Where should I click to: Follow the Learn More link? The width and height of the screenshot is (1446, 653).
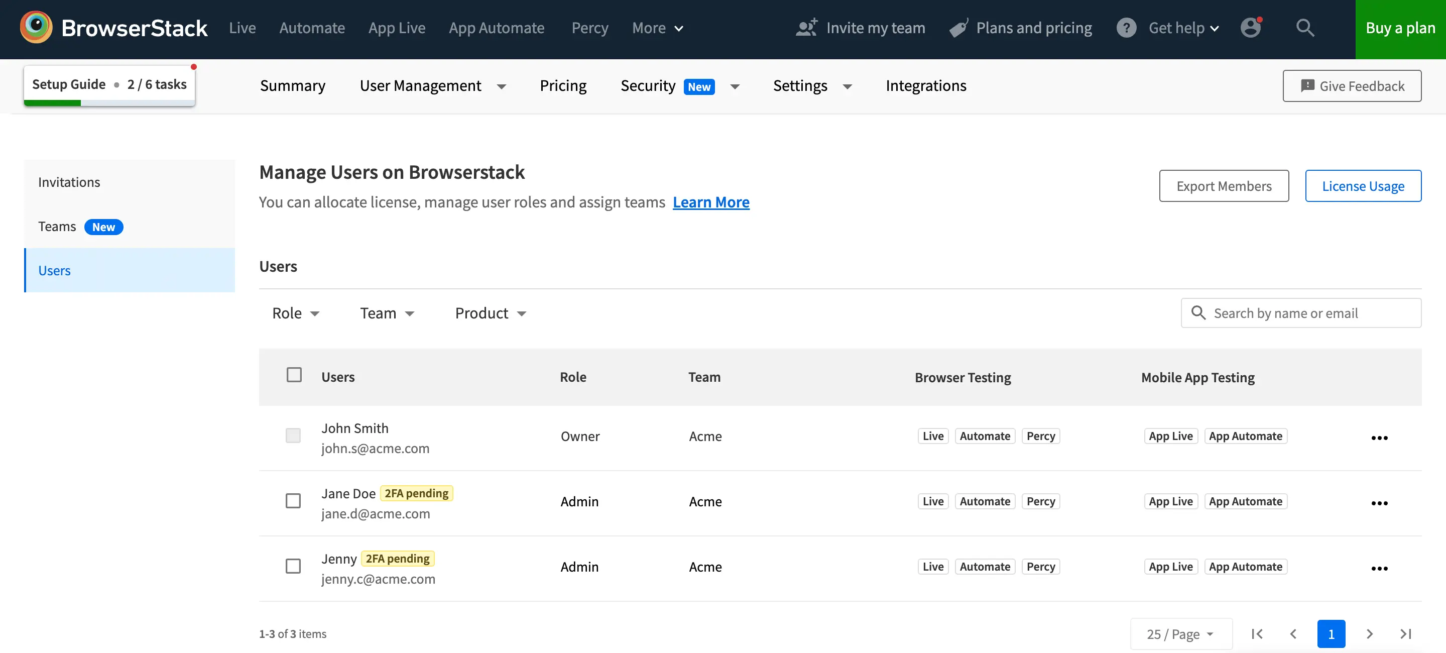pos(710,202)
